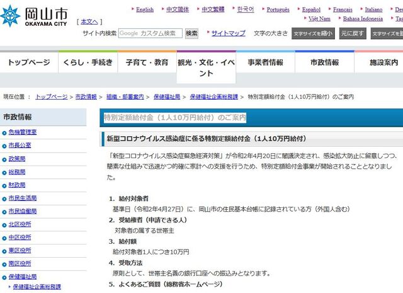
Task: Click the Okayama City logo emblem
Action: [10, 16]
